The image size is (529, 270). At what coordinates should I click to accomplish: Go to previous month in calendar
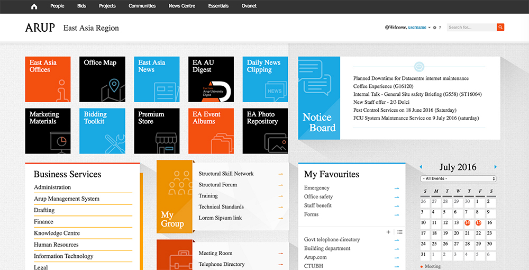[x=422, y=167]
